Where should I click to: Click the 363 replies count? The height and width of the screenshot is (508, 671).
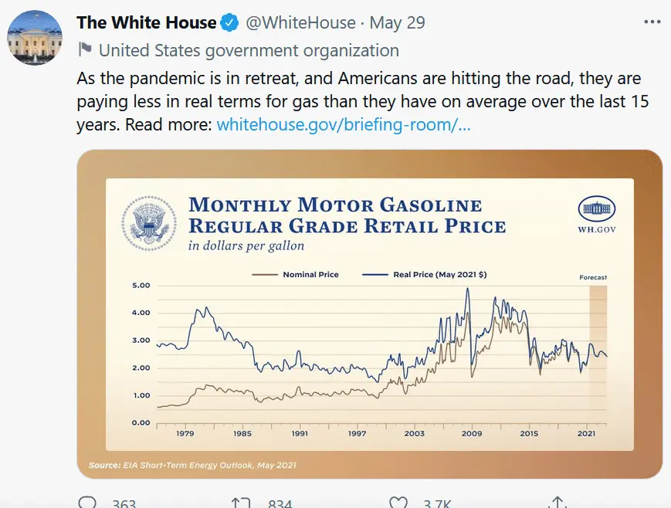(x=124, y=504)
